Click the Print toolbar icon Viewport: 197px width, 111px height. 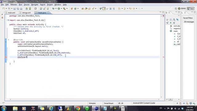tap(21, 9)
